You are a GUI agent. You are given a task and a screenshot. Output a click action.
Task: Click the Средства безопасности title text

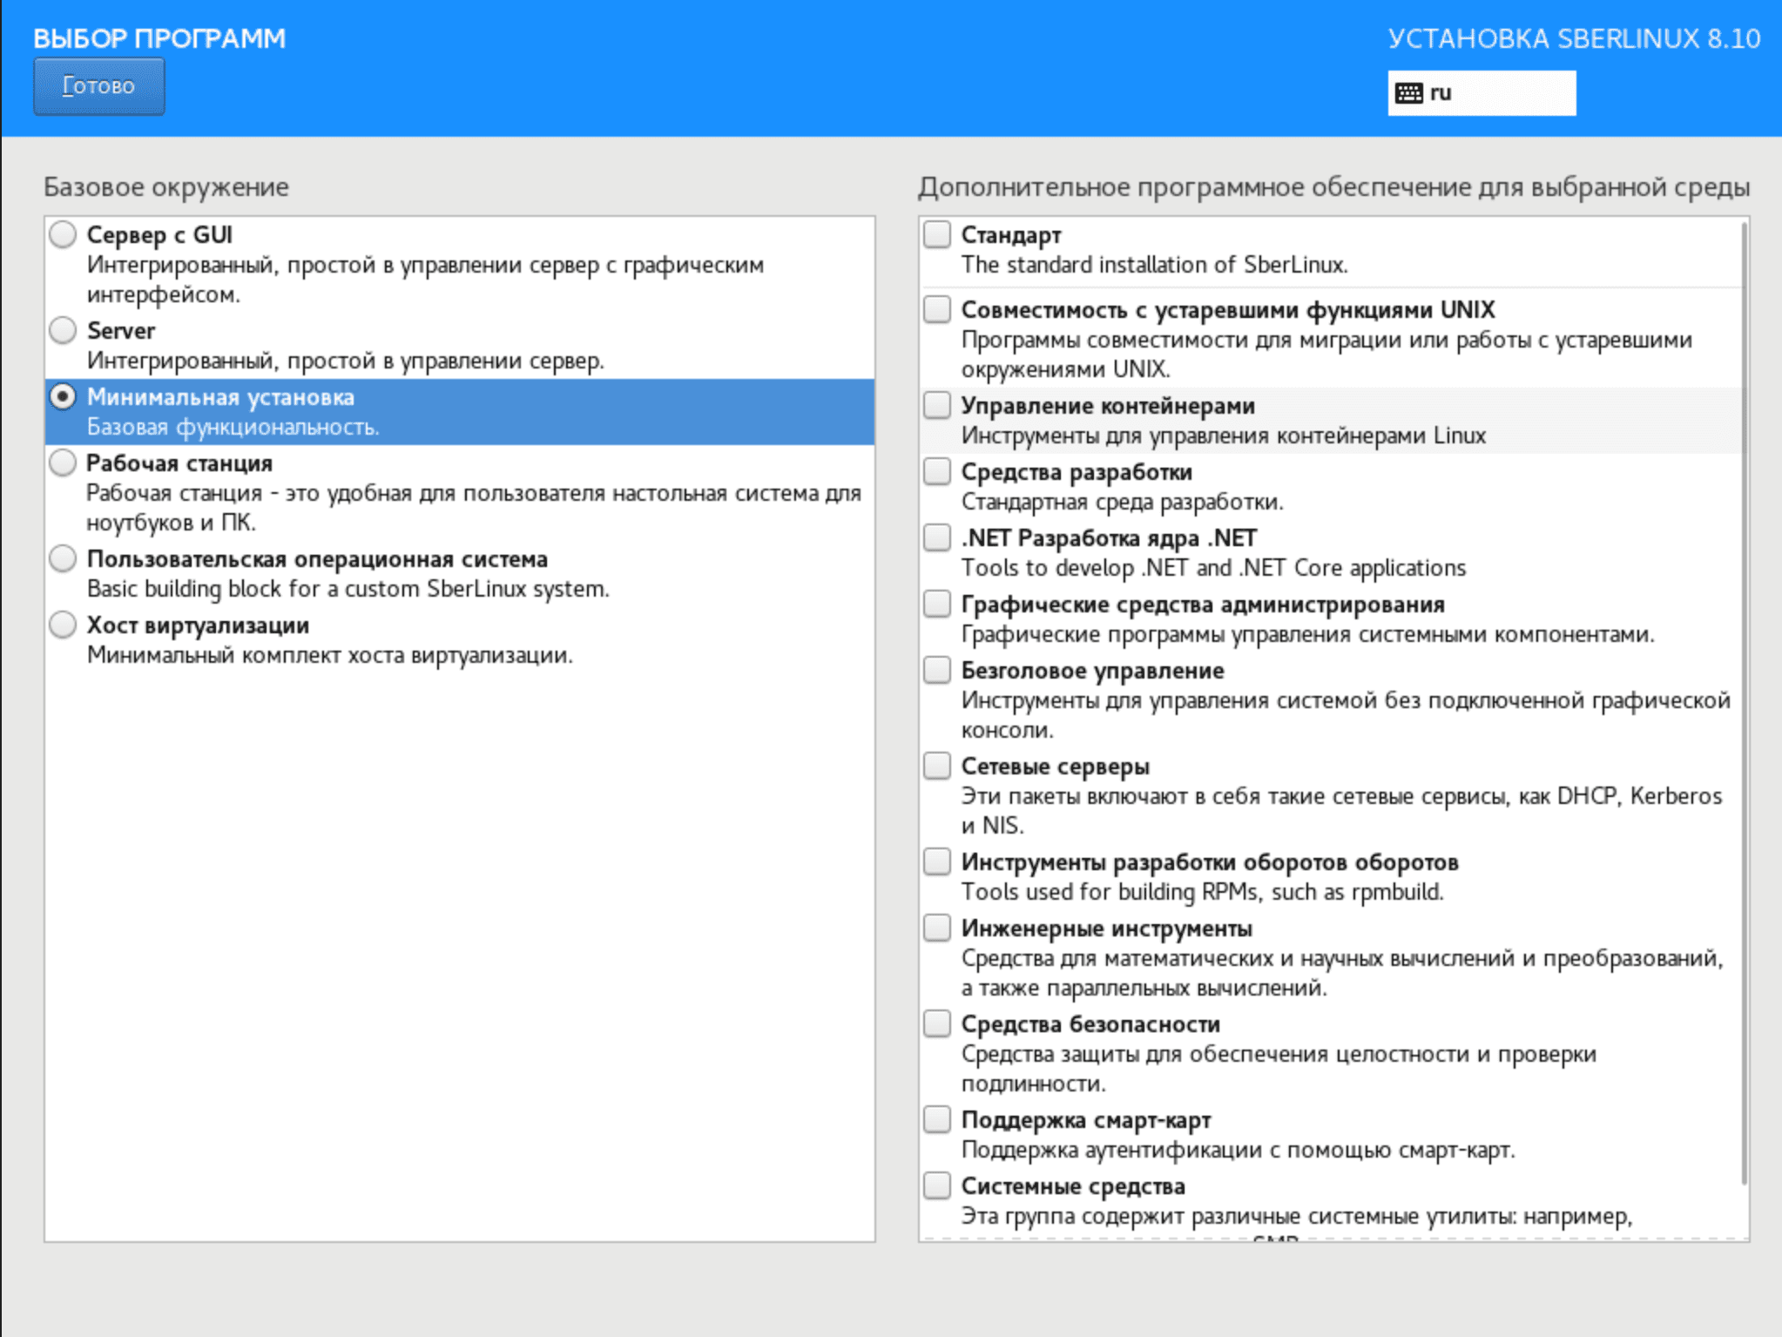pos(1090,1024)
